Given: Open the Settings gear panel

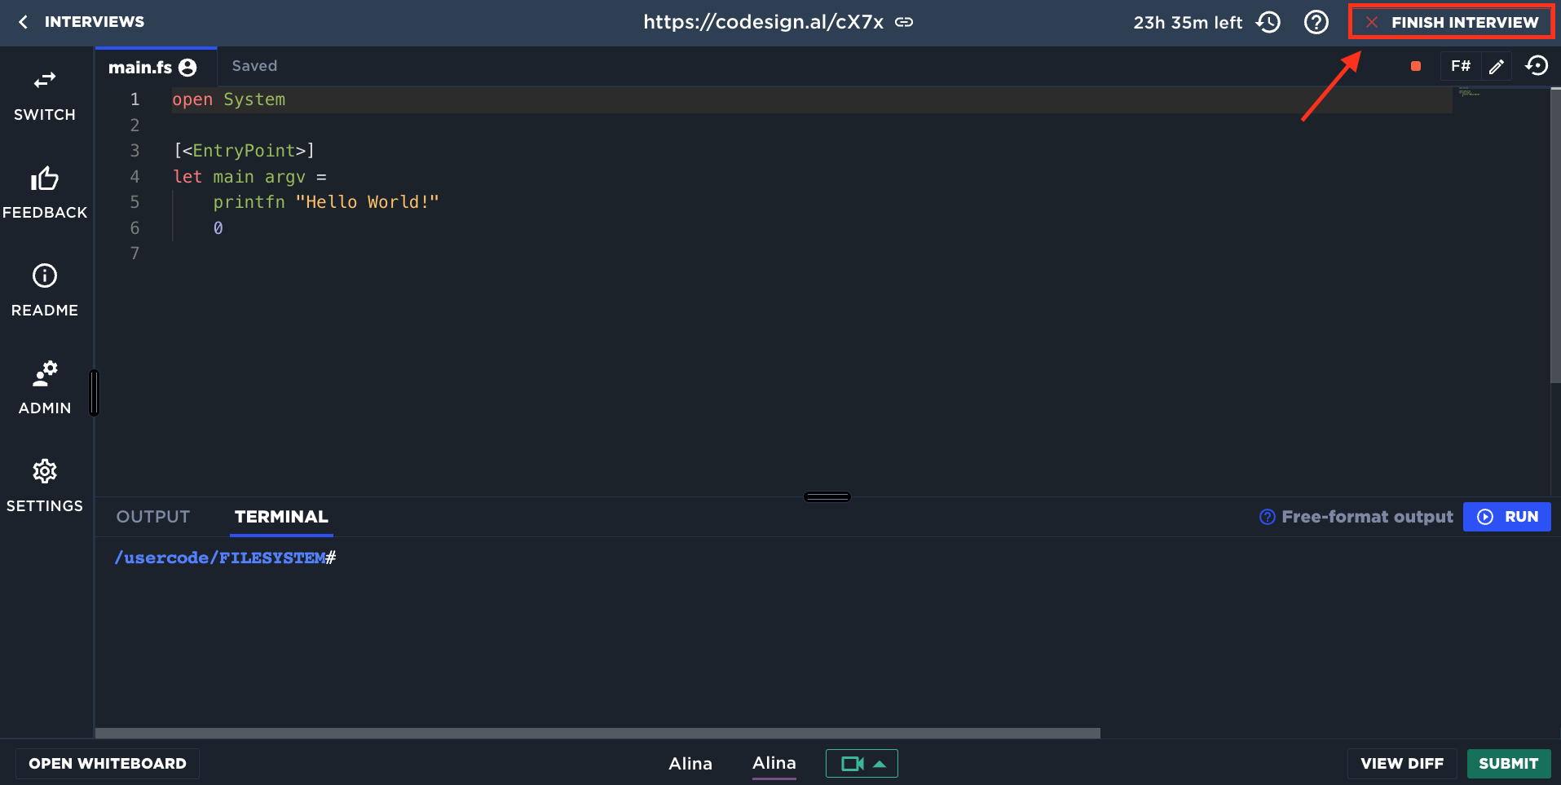Looking at the screenshot, I should [x=45, y=487].
